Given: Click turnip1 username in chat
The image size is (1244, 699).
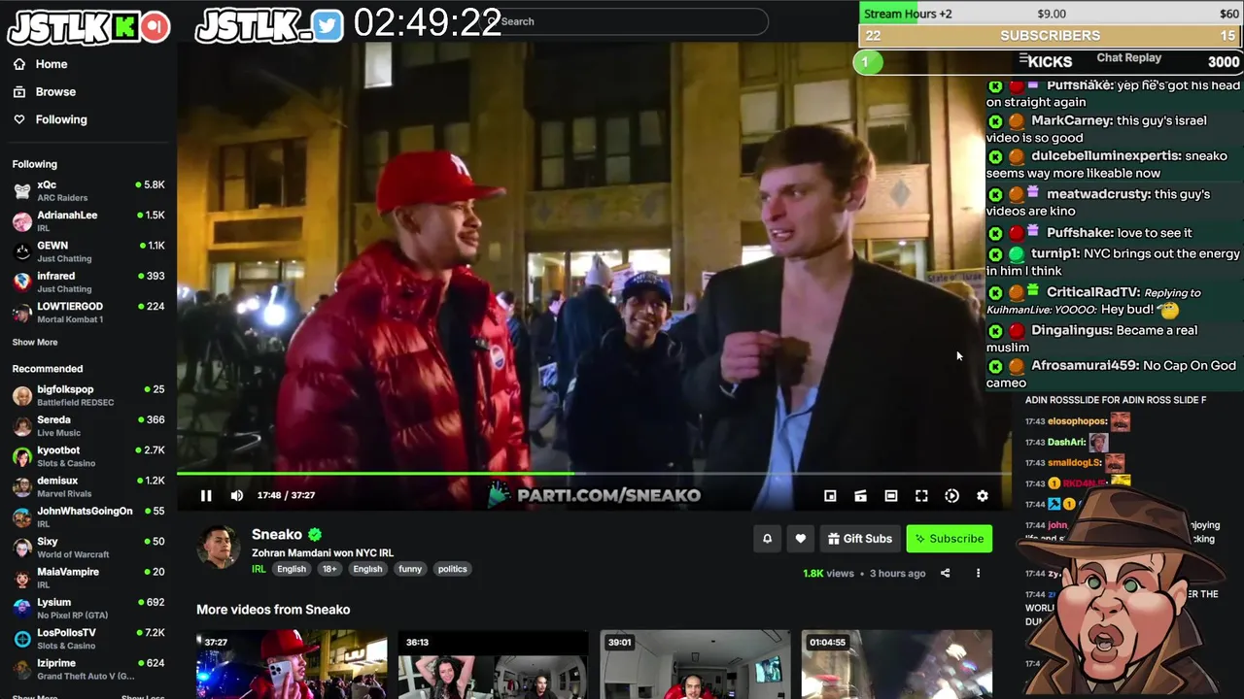Looking at the screenshot, I should (x=1054, y=253).
